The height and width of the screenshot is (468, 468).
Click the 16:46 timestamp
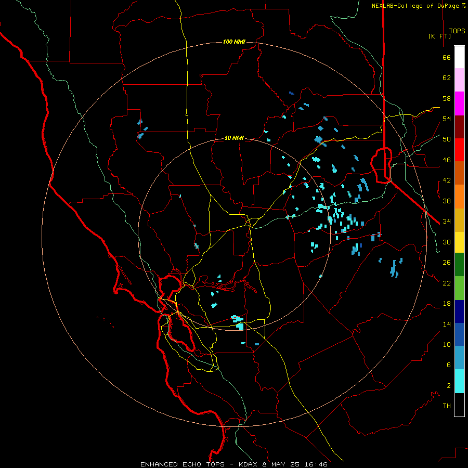coord(316,464)
